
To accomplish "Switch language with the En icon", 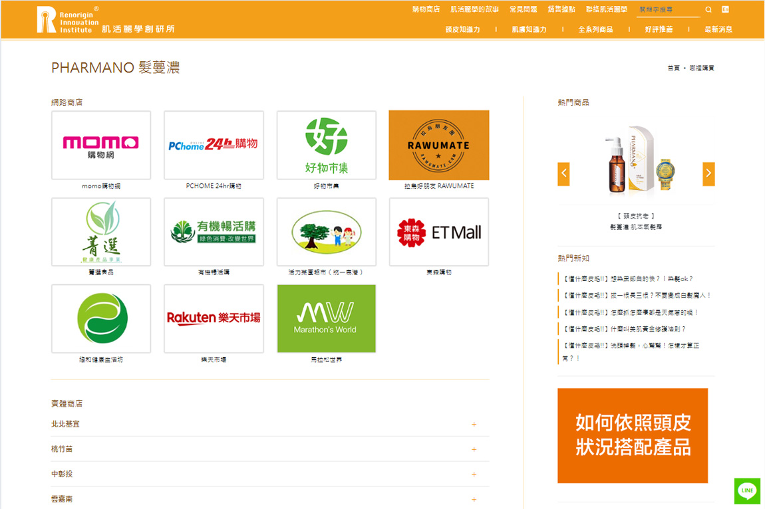I will pos(725,9).
